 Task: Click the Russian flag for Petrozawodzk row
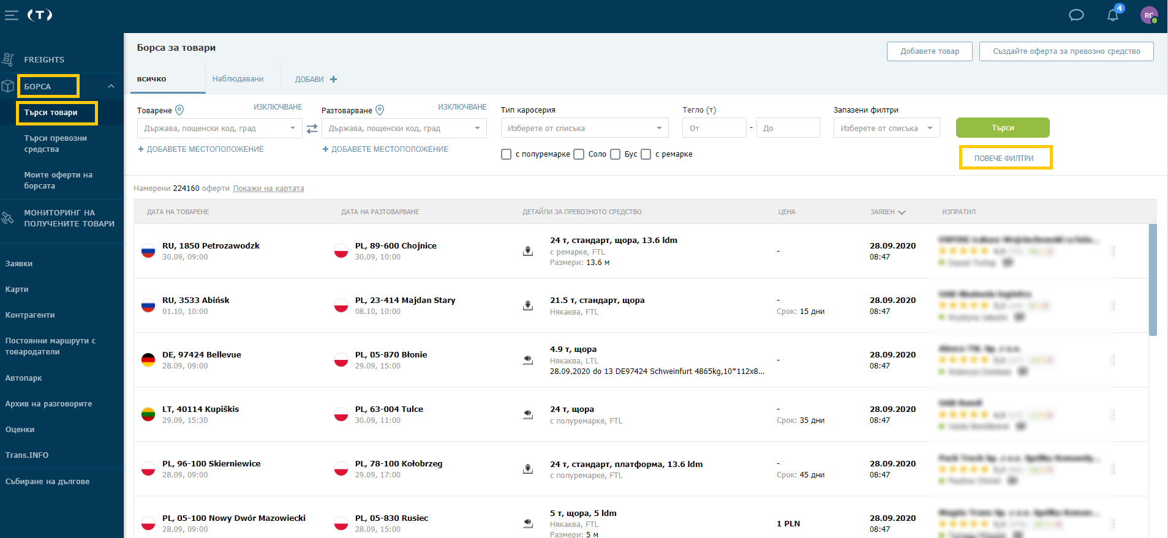click(148, 251)
